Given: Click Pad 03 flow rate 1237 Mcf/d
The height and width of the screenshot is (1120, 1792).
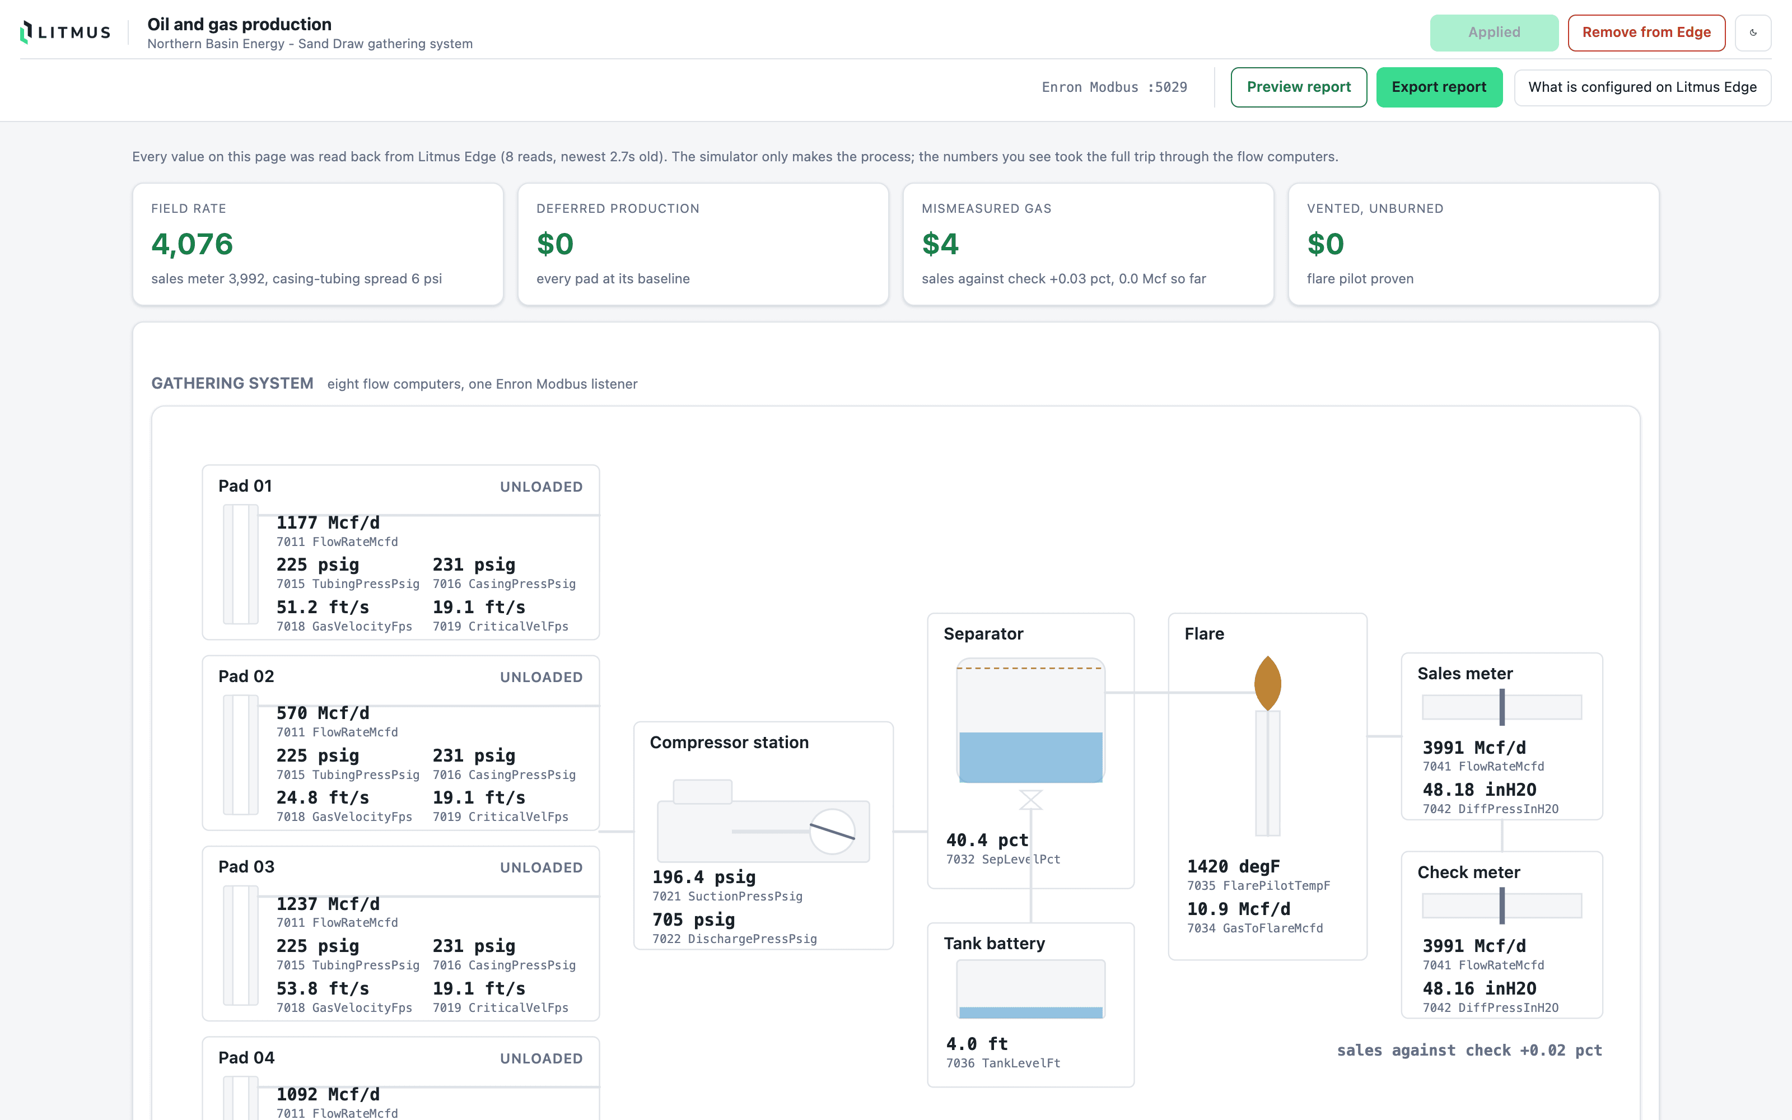Looking at the screenshot, I should point(327,904).
